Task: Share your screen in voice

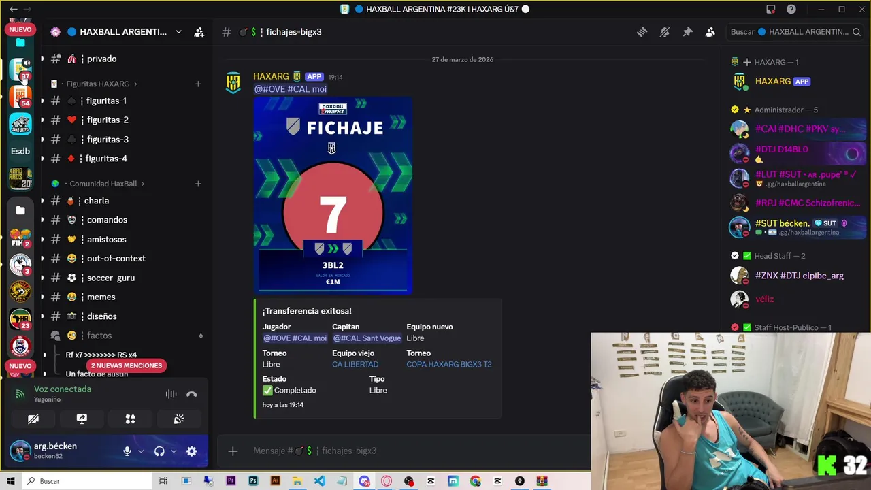Action: (82, 419)
